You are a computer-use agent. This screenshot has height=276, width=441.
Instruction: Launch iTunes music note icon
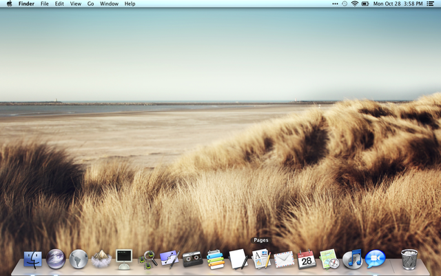352,259
